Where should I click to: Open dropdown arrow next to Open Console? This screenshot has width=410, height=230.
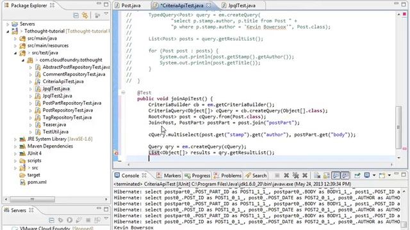pyautogui.click(x=389, y=176)
